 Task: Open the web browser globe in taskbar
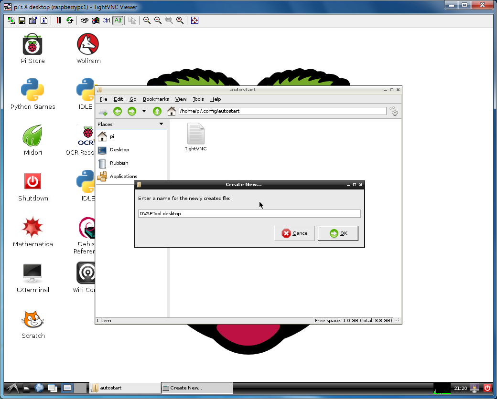click(39, 388)
